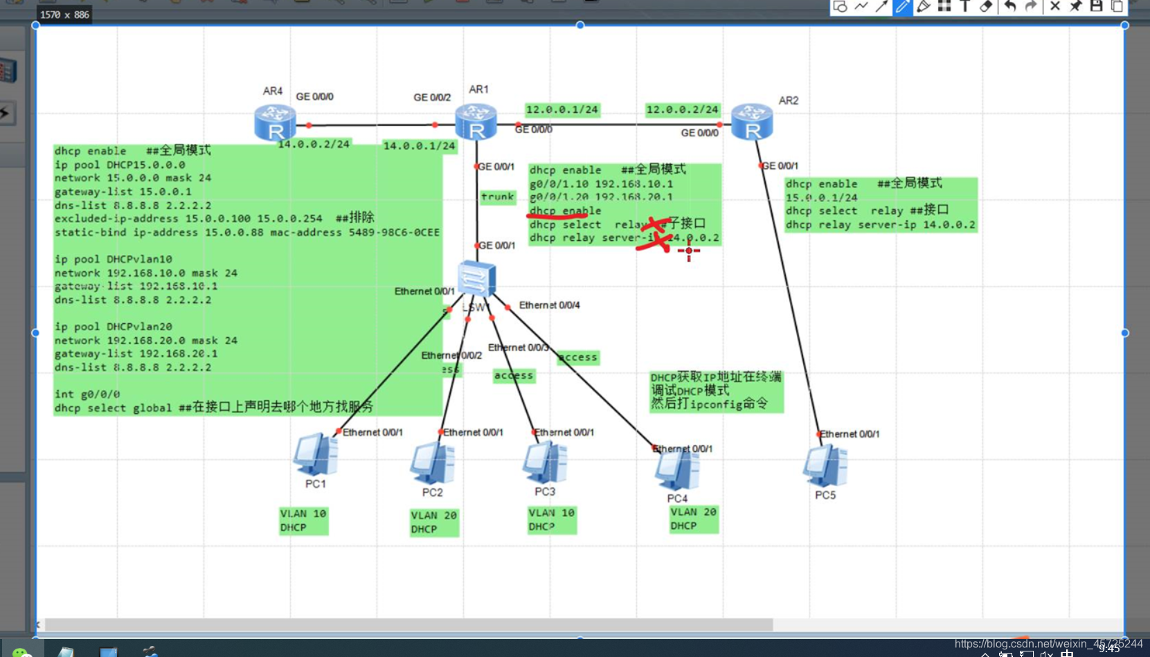The image size is (1150, 657).
Task: Select the arrow annotation tool
Action: [x=881, y=6]
